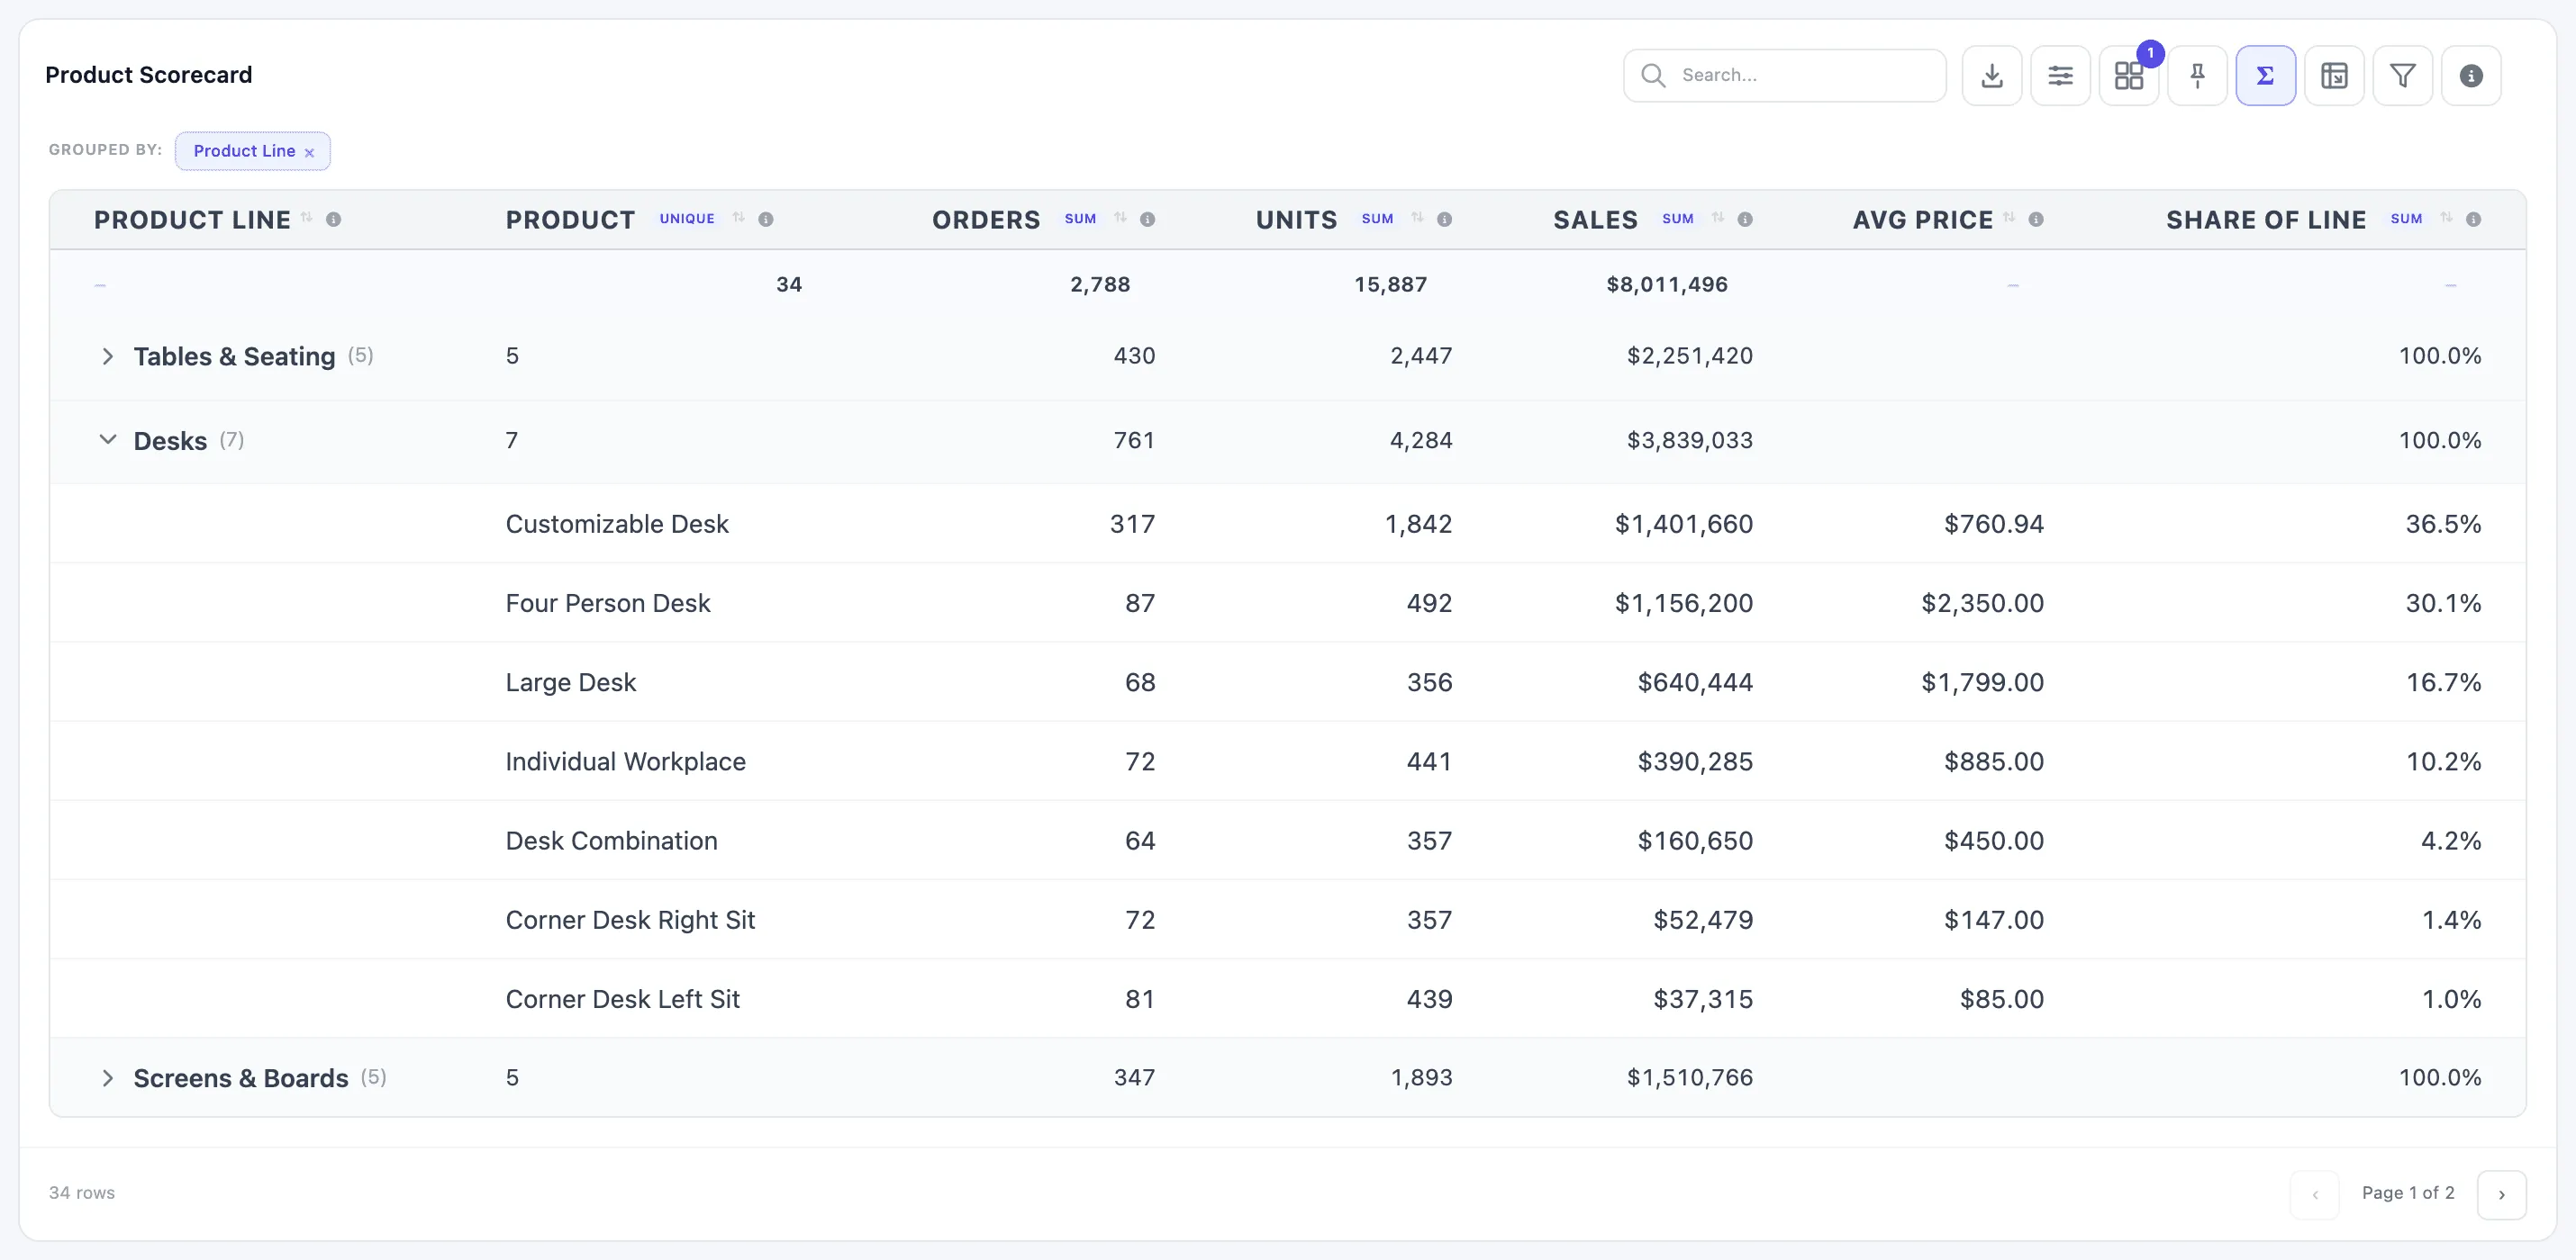
Task: Show info for Avg Price column
Action: [x=2036, y=219]
